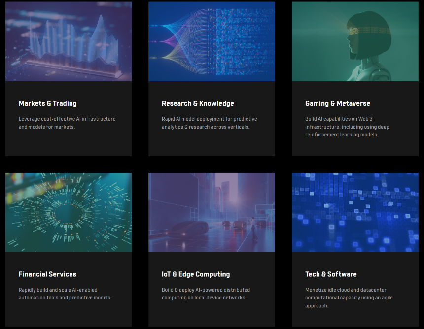
Task: Click text 'Leverage cost-effective AI infrastructure'
Action: pos(67,119)
